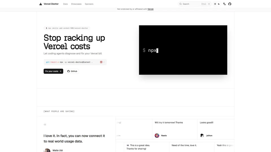The height and width of the screenshot is (152, 271).
Task: Click the 'Looks good!!!' testimonial
Action: coord(207,122)
